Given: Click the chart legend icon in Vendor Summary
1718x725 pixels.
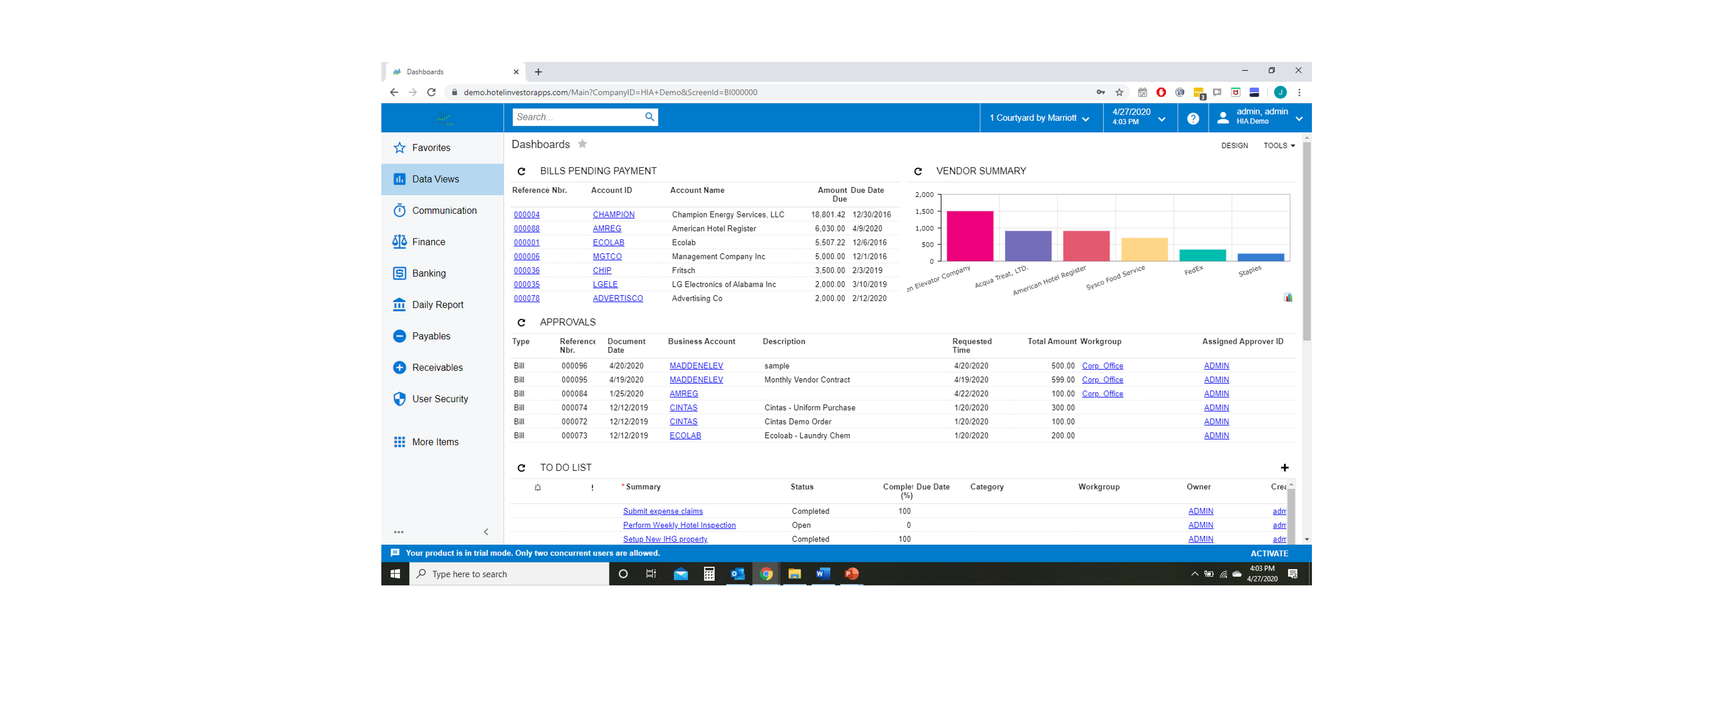Looking at the screenshot, I should (1288, 297).
